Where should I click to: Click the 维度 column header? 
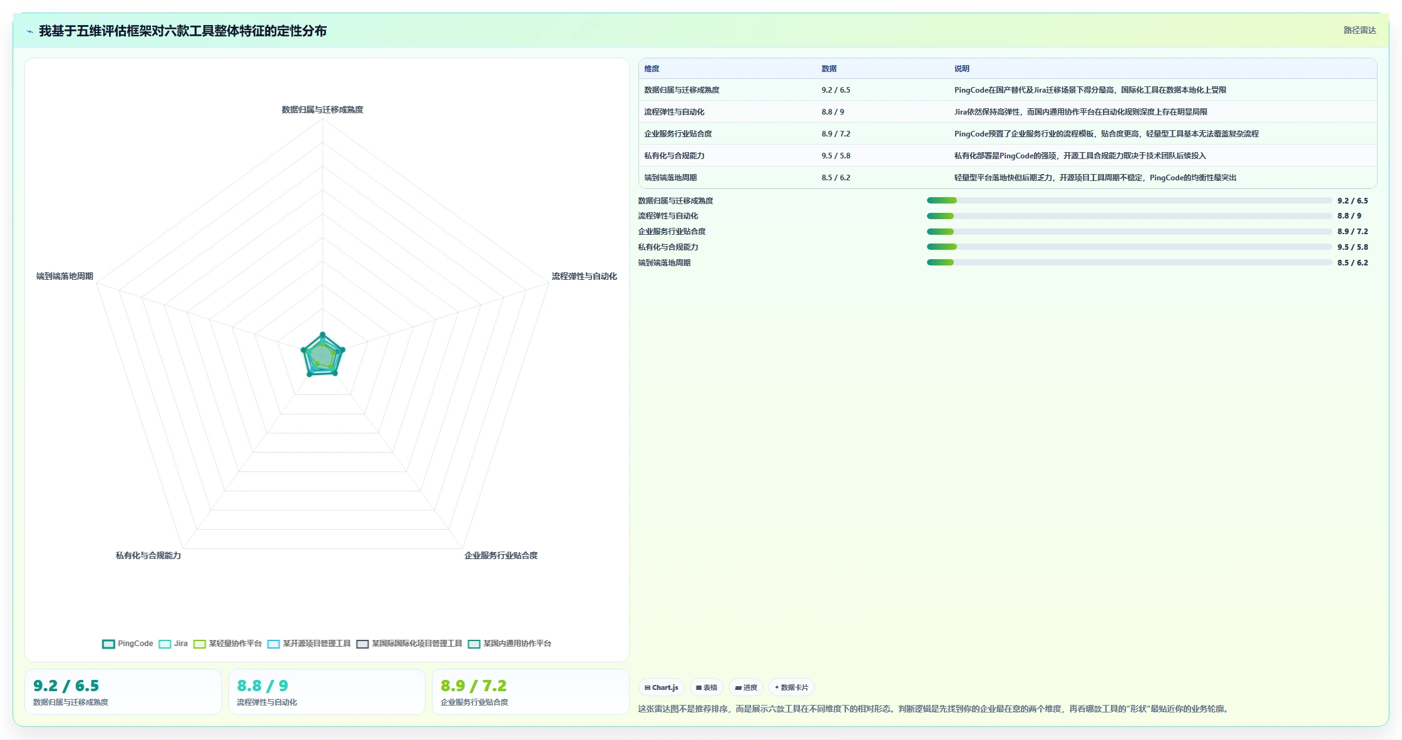(652, 69)
